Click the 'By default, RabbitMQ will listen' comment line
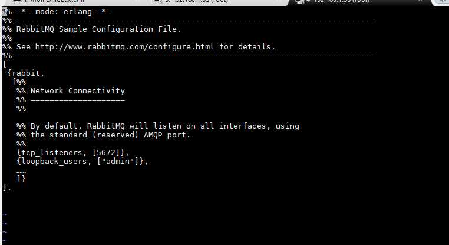Image resolution: width=449 pixels, height=245 pixels. click(x=158, y=126)
